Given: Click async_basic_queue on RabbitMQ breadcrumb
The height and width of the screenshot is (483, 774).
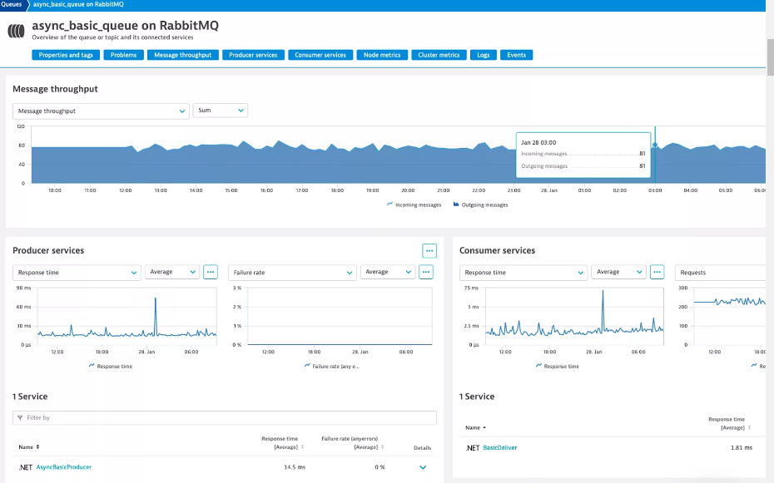Looking at the screenshot, I should coord(78,4).
